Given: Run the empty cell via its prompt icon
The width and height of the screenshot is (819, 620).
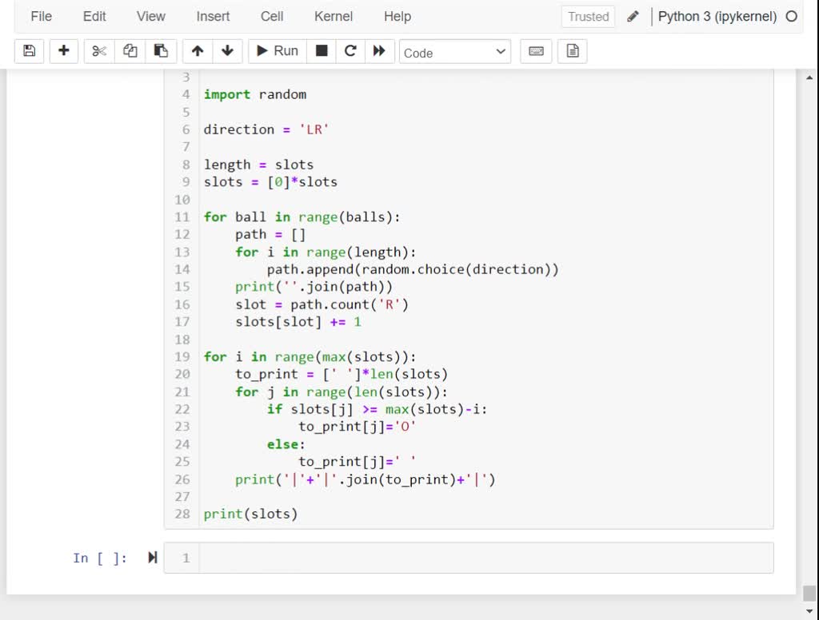Looking at the screenshot, I should [x=152, y=558].
